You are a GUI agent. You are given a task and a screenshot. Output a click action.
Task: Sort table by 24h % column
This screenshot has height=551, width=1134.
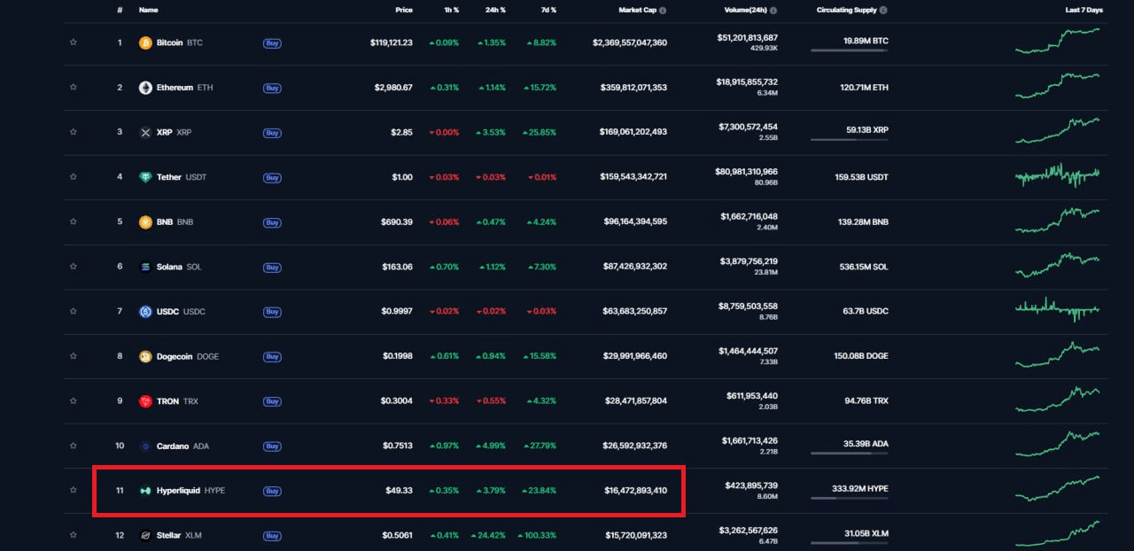coord(495,11)
